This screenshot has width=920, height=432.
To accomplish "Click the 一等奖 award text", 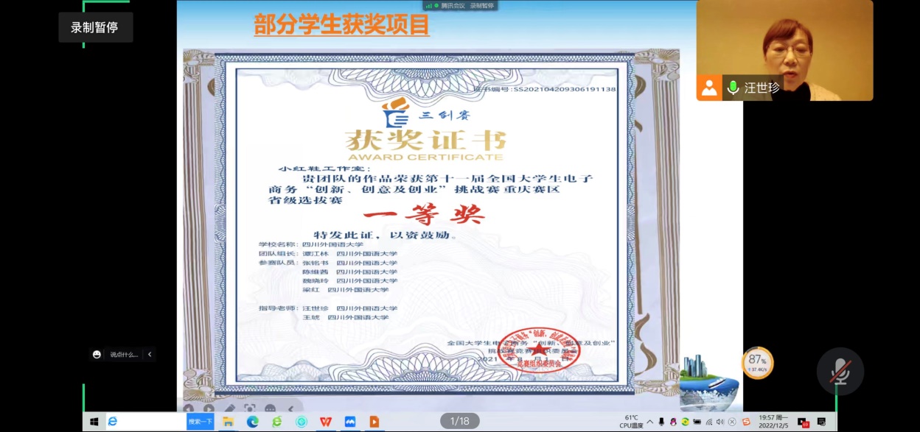I will [425, 214].
